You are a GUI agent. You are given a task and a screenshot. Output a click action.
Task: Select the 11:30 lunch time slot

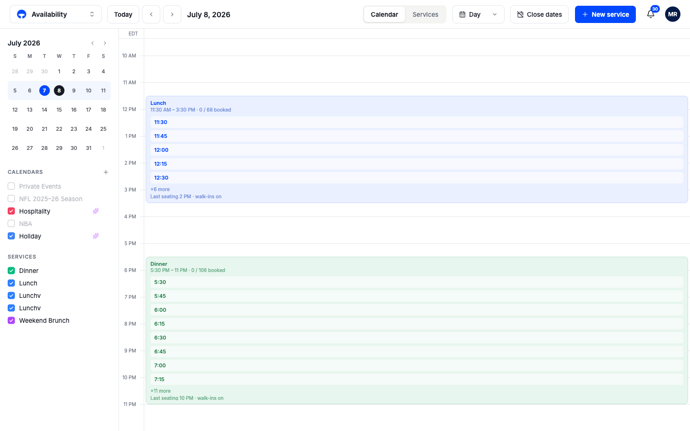[416, 122]
